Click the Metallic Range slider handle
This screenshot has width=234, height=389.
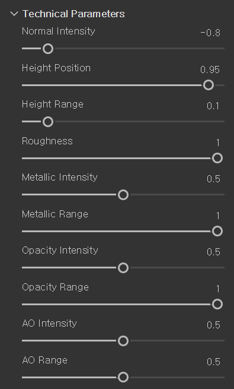tap(217, 231)
